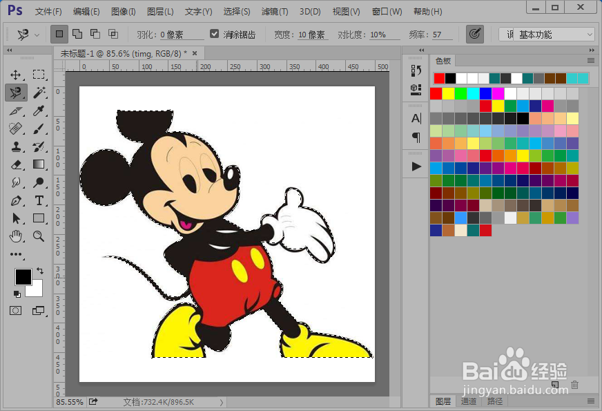Toggle the anti-alias checkbox
Screen dimensions: 602x411
tap(214, 34)
